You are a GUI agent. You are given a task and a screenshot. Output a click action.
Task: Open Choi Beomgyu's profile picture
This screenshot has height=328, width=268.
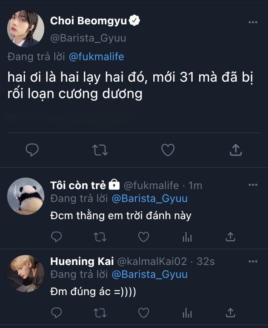click(26, 29)
